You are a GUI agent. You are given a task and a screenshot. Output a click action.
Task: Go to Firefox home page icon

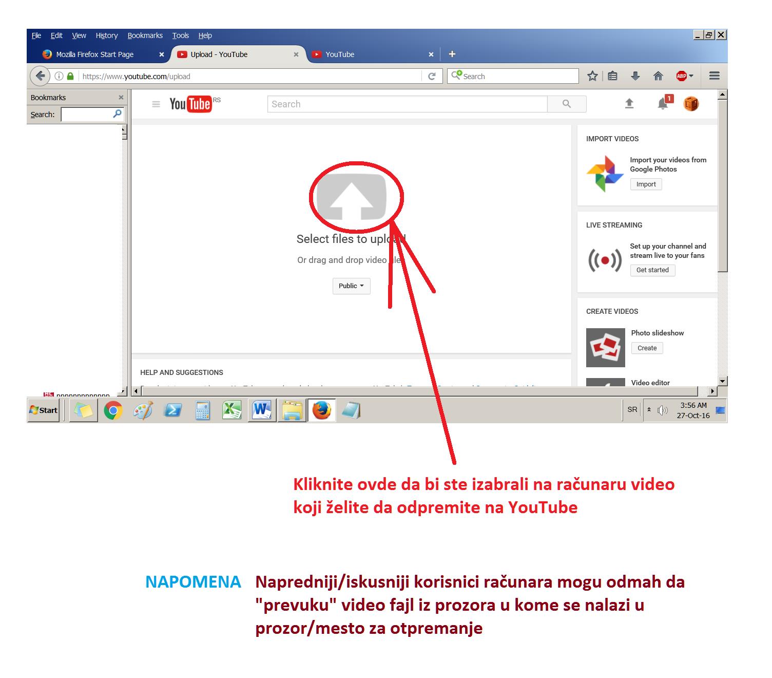point(658,76)
